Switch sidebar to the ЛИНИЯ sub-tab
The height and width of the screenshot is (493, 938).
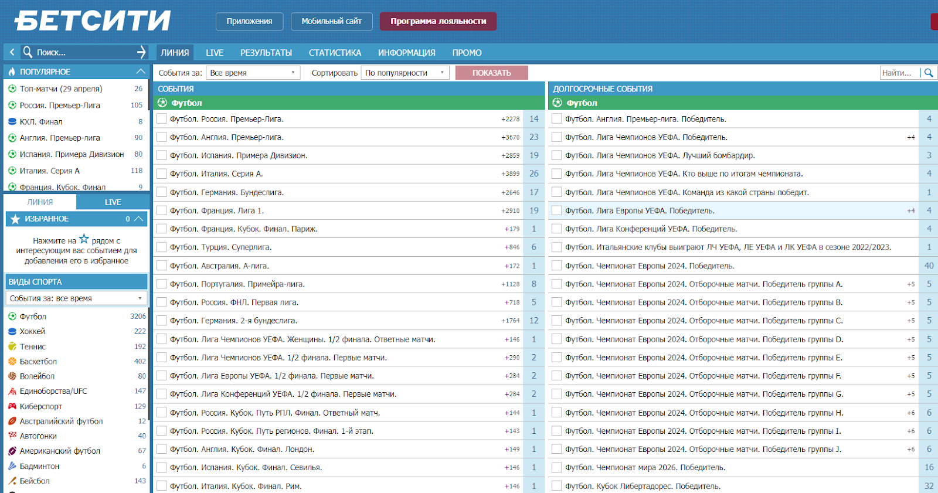pyautogui.click(x=40, y=202)
